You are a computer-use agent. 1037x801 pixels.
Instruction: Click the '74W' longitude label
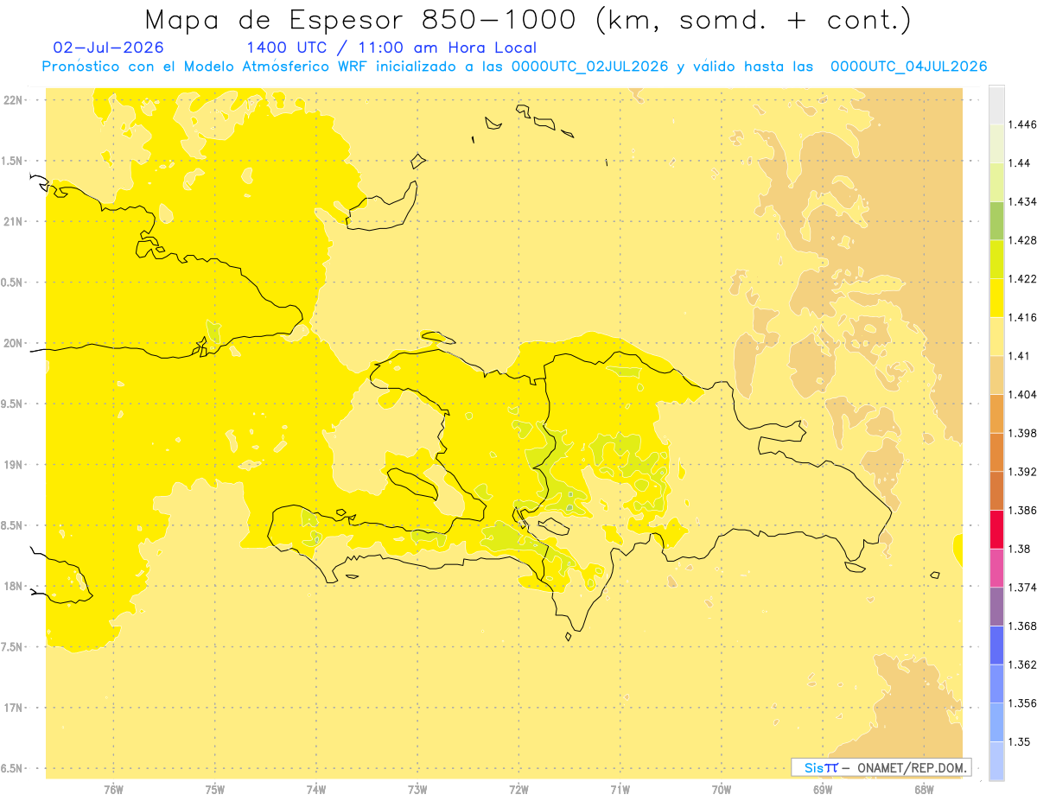tap(316, 790)
